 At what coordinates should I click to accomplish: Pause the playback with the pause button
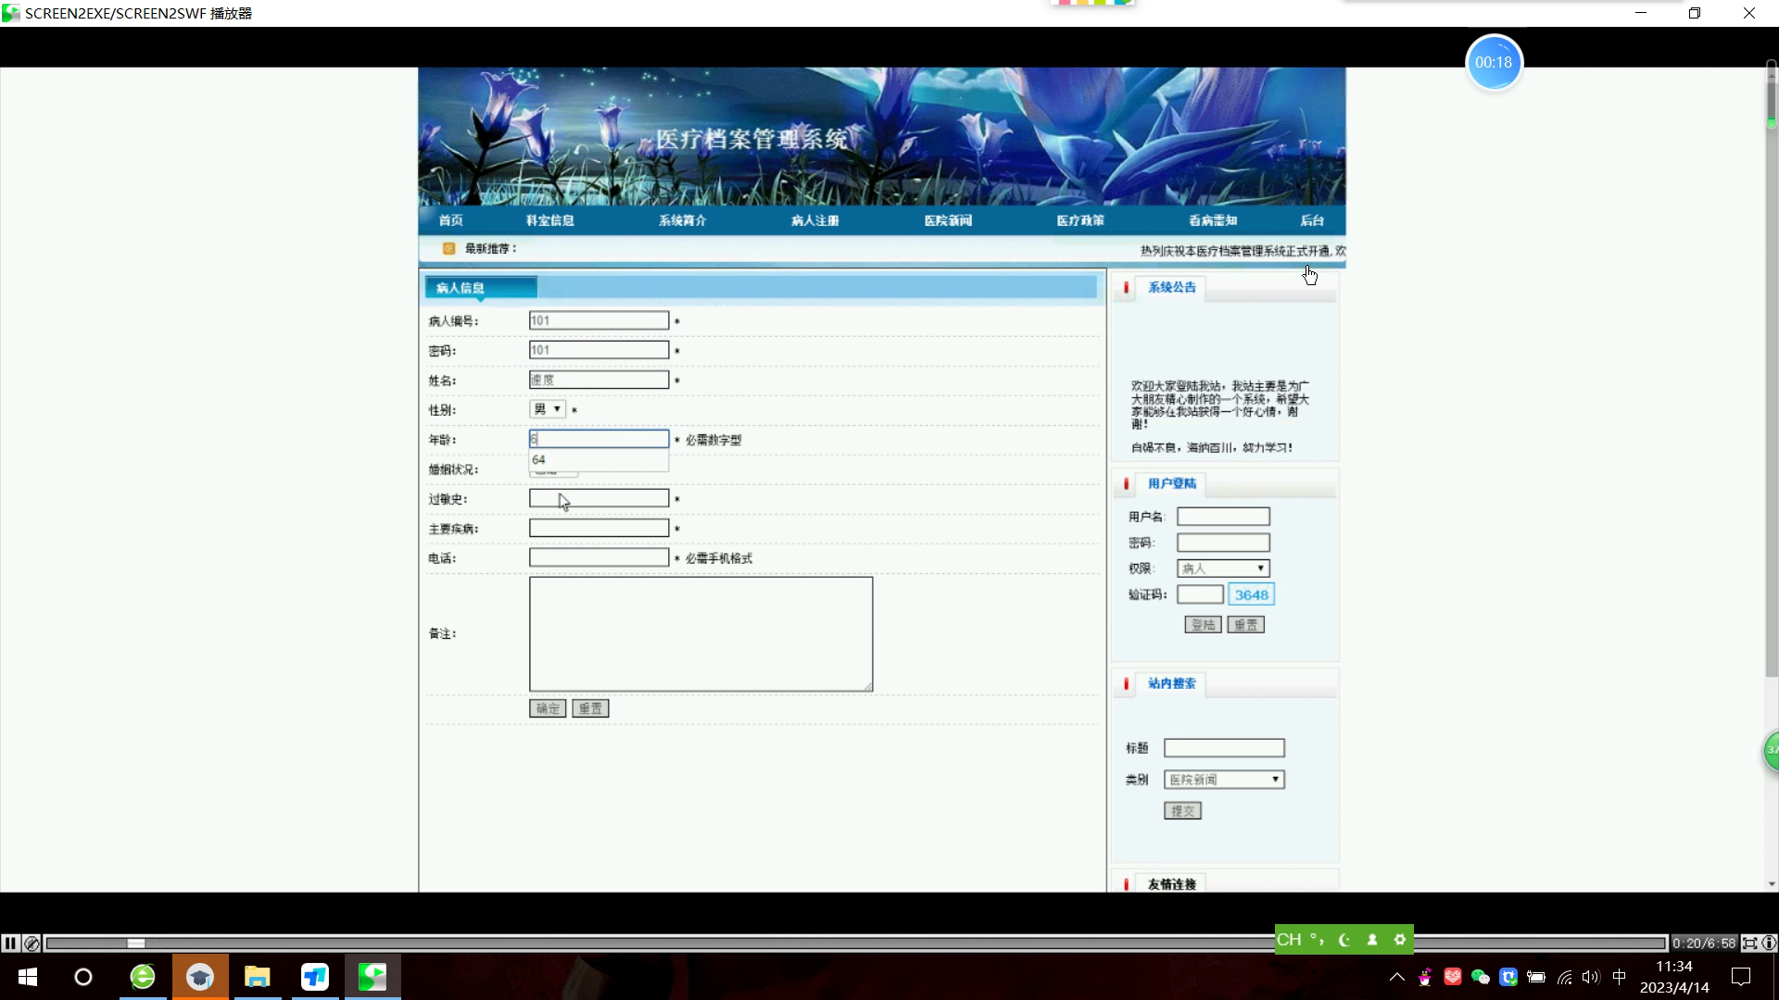(x=10, y=943)
